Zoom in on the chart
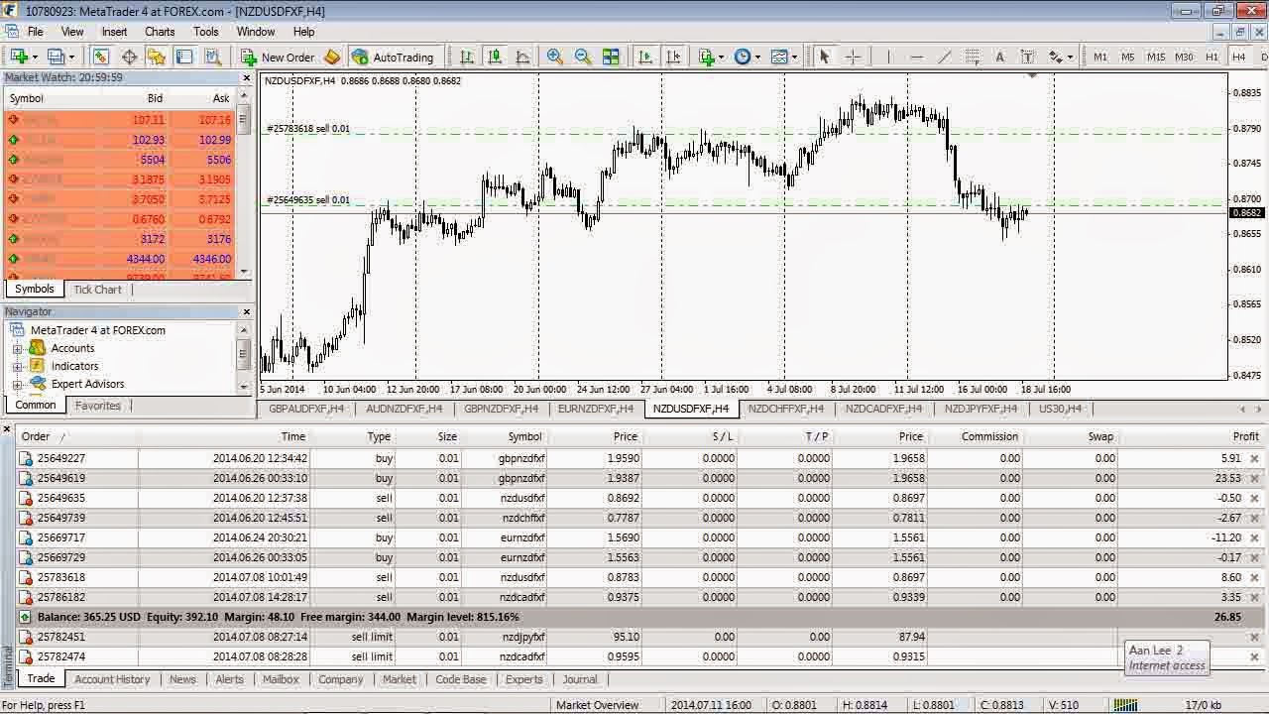Viewport: 1269px width, 714px height. (x=555, y=57)
